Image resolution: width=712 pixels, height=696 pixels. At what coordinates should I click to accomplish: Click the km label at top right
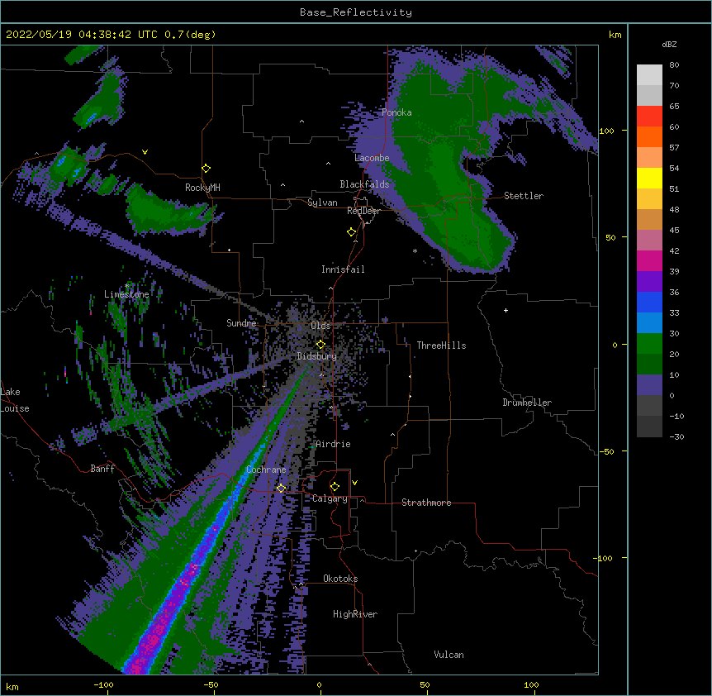(615, 35)
